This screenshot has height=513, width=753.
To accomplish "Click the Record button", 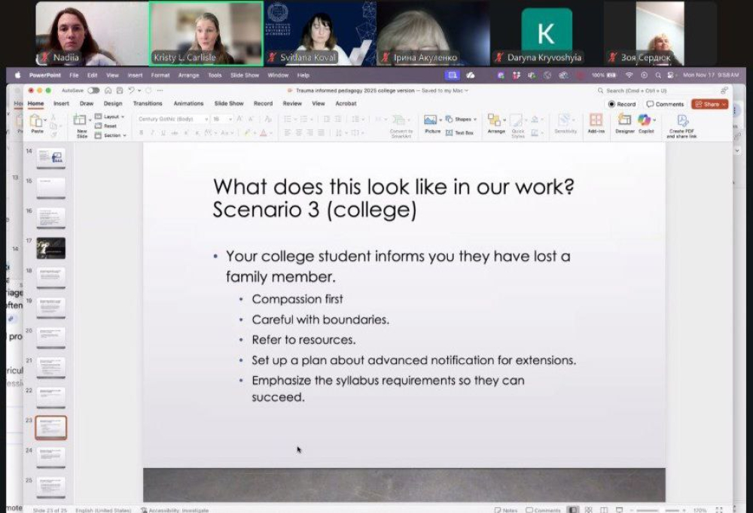I will coord(622,105).
